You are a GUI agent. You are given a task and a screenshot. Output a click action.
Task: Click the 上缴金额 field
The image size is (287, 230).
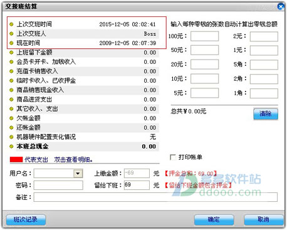coord(137,173)
